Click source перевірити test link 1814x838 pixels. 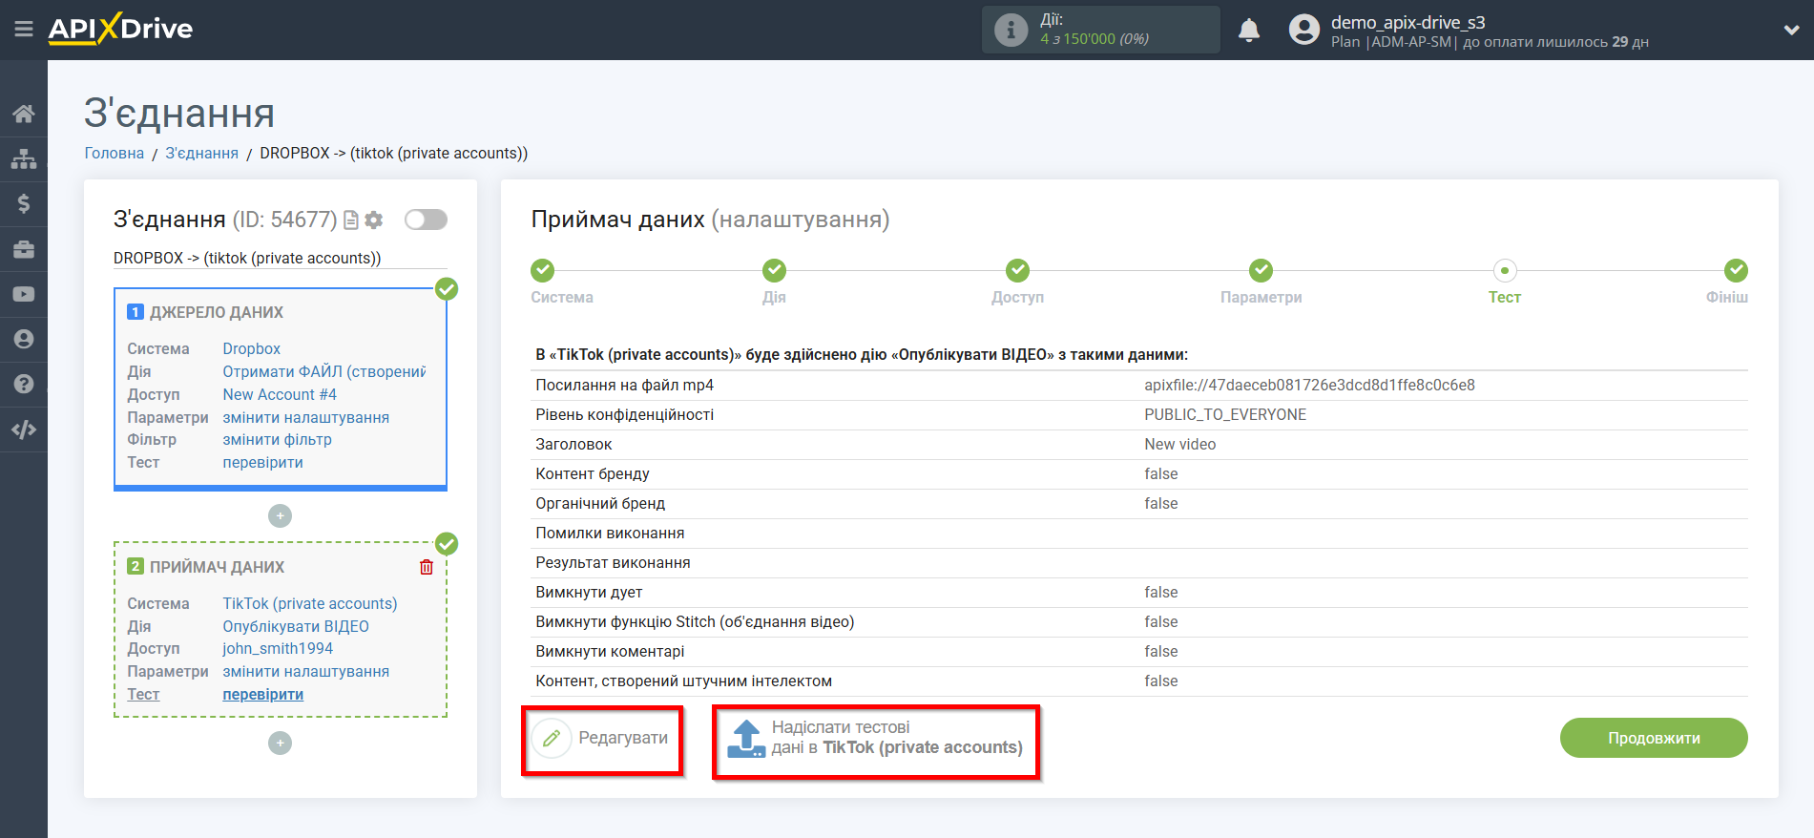[263, 462]
